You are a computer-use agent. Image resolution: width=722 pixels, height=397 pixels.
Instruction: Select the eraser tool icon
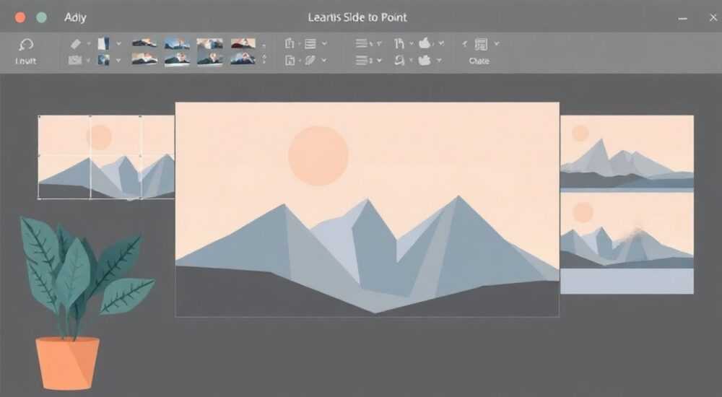76,44
